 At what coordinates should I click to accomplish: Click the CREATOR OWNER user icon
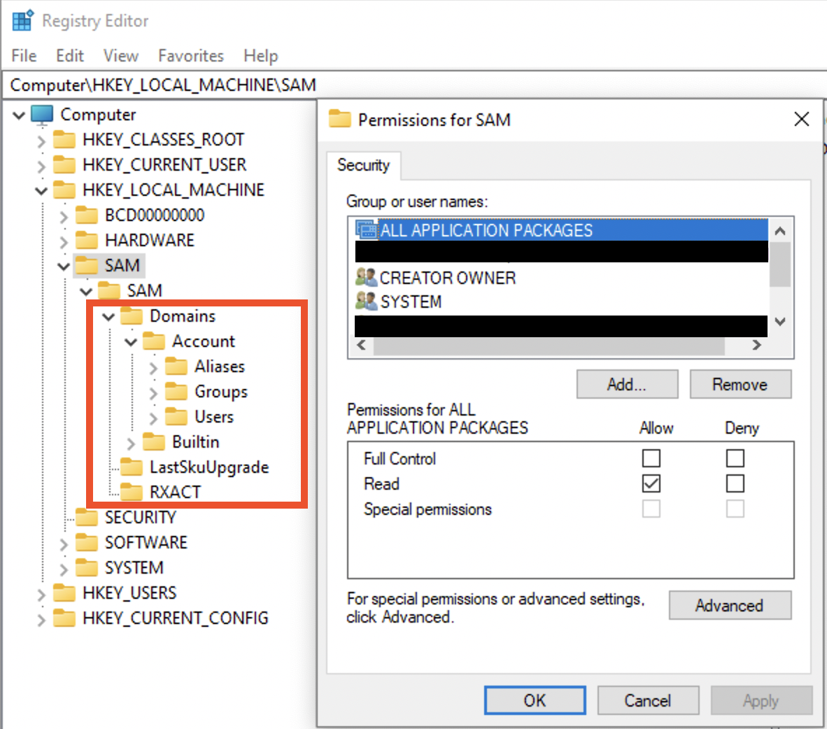[366, 278]
